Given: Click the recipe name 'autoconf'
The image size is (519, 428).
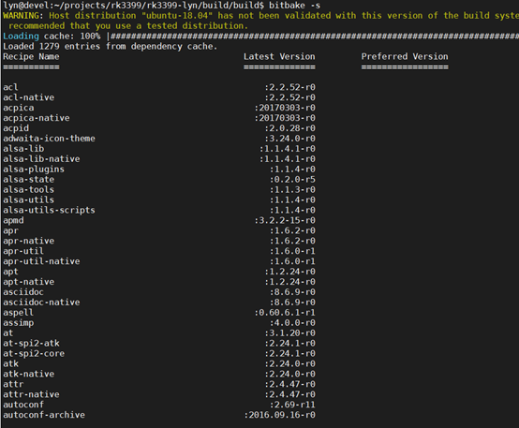Looking at the screenshot, I should click(23, 406).
